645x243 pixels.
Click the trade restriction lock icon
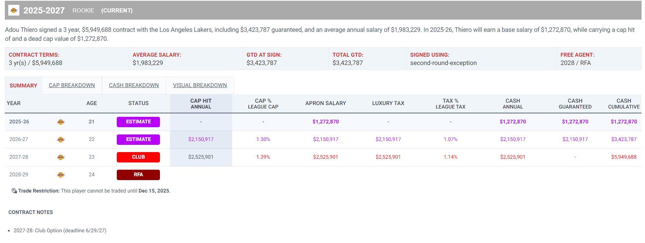[14, 191]
